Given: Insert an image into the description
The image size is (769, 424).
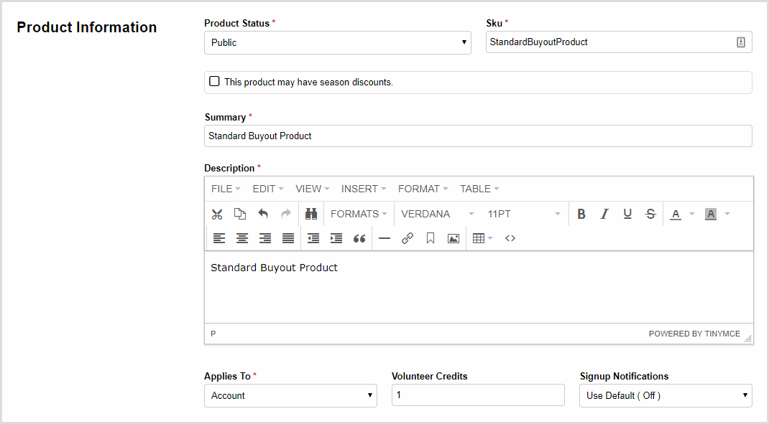Looking at the screenshot, I should pos(453,238).
